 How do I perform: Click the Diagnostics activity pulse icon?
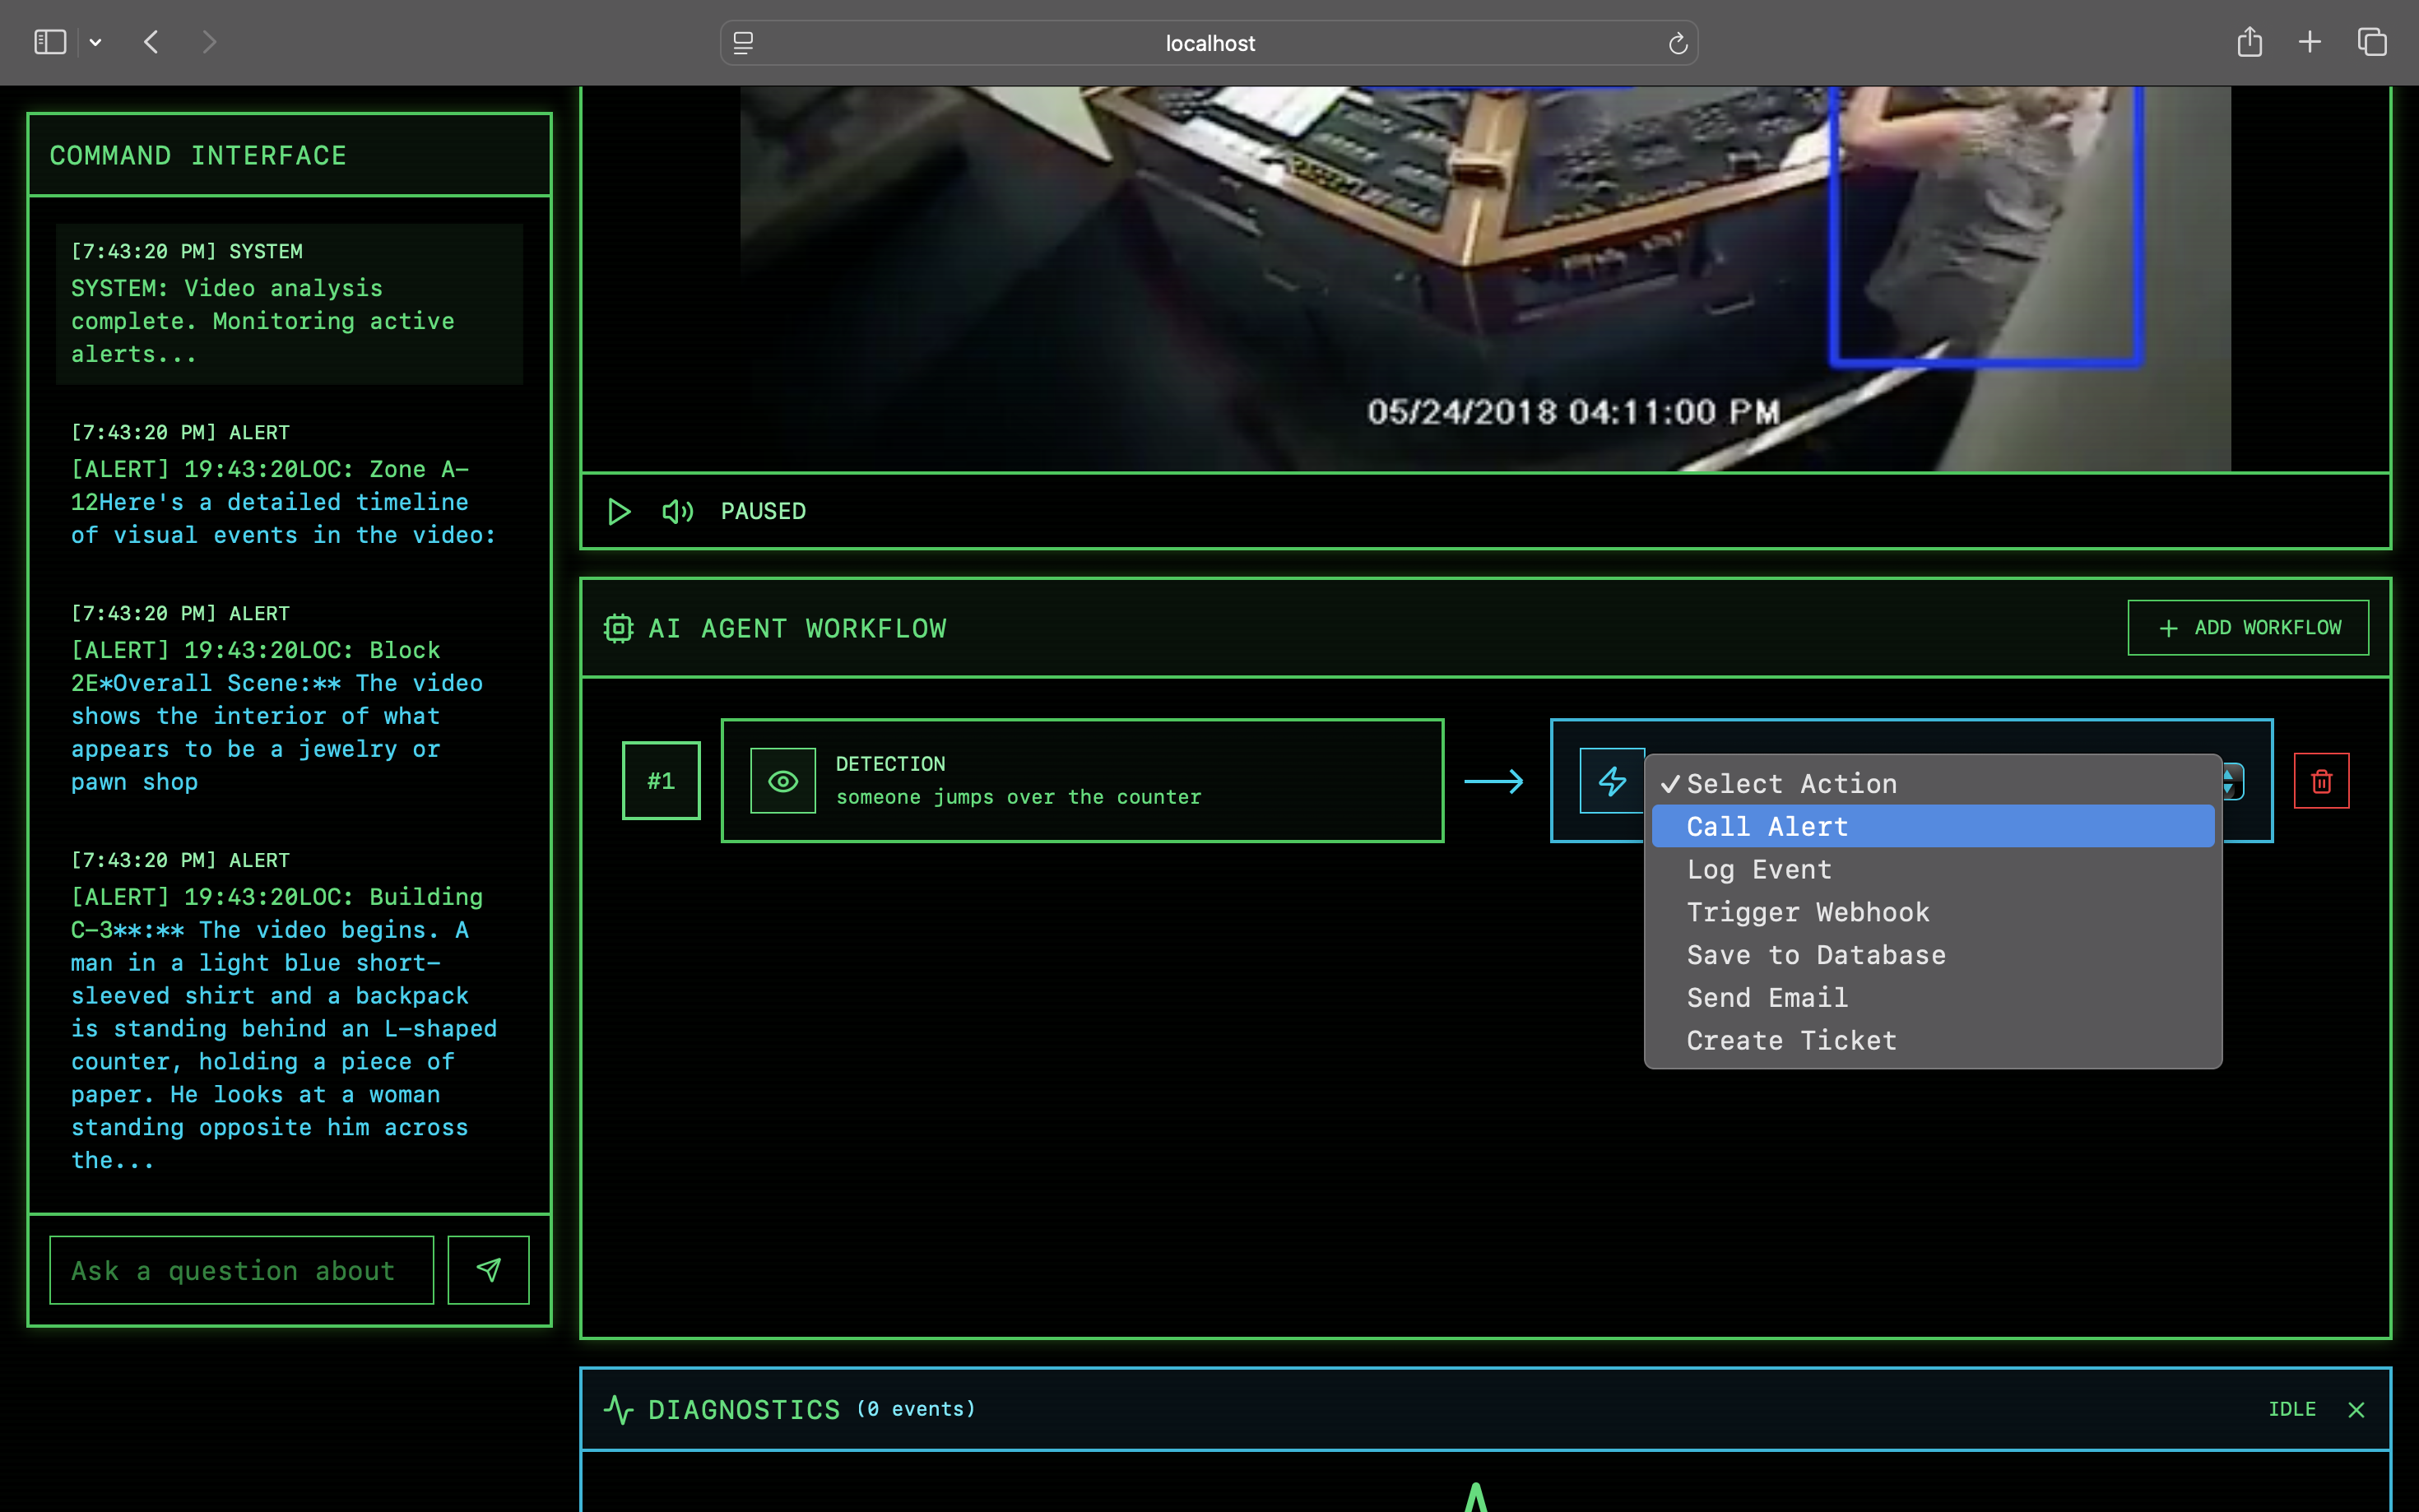618,1409
